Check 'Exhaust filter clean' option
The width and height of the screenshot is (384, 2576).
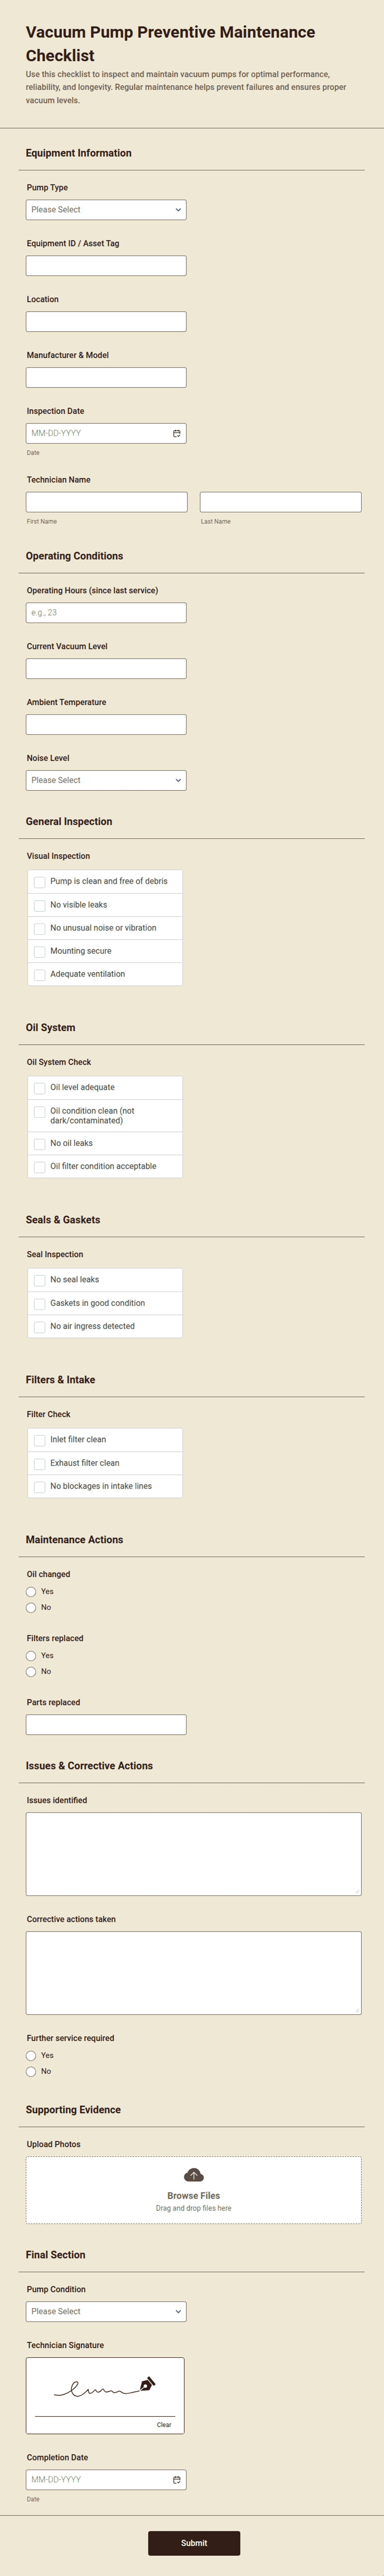(40, 1464)
